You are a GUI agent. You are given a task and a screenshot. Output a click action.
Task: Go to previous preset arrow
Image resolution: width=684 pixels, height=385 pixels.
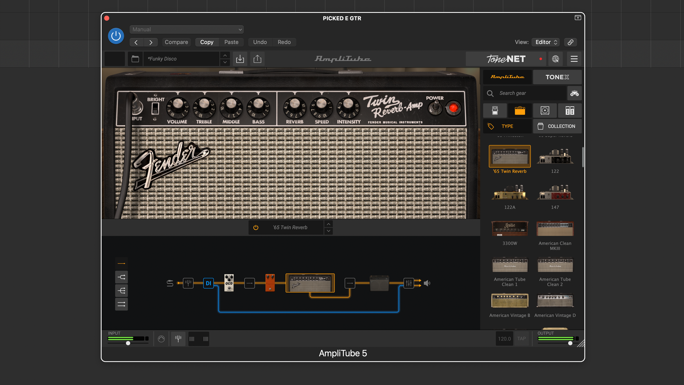pyautogui.click(x=136, y=42)
